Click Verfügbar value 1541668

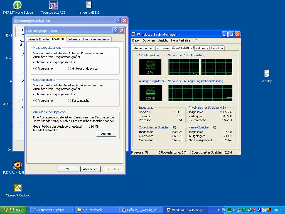pyautogui.click(x=226, y=116)
